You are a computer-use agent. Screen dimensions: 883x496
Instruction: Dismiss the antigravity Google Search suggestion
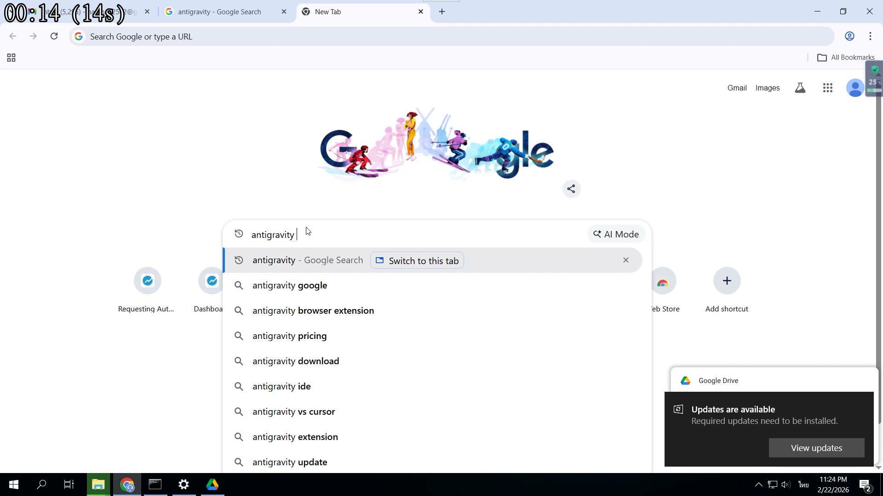[x=626, y=260]
